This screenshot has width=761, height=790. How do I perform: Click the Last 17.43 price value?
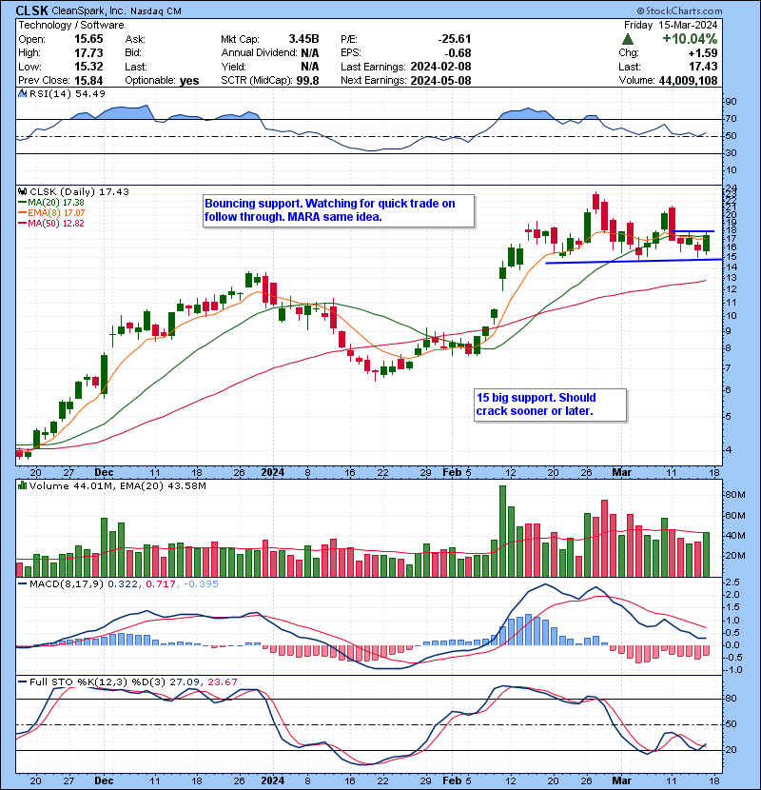[703, 67]
